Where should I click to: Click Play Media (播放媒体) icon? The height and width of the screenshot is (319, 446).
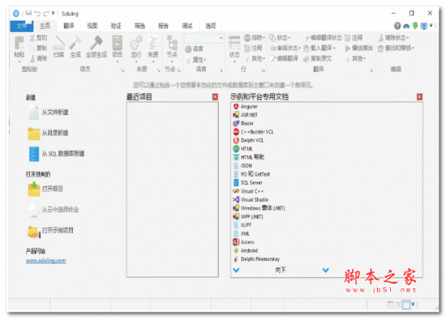tap(347, 48)
